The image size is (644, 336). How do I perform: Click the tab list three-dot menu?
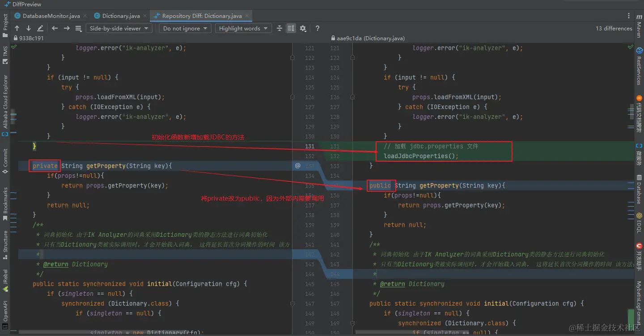629,16
